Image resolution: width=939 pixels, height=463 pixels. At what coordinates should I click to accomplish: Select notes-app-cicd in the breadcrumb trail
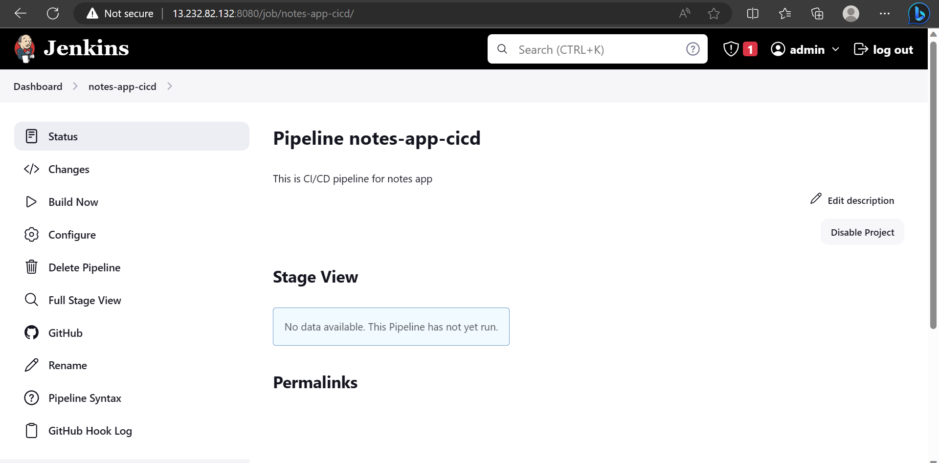tap(122, 86)
